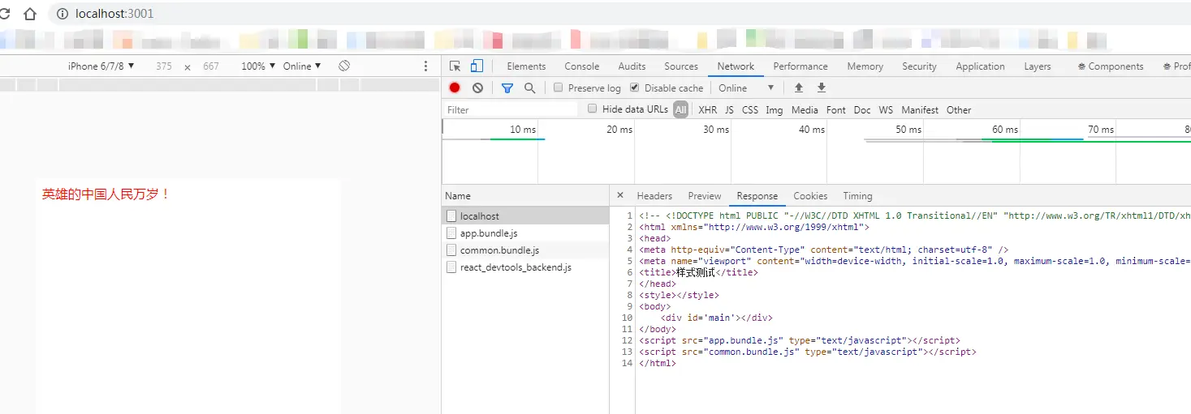Open the Headers detail tab
The height and width of the screenshot is (414, 1191).
pyautogui.click(x=654, y=196)
